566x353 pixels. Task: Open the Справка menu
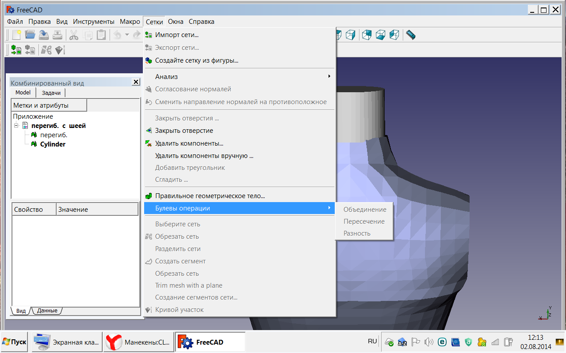tap(201, 22)
